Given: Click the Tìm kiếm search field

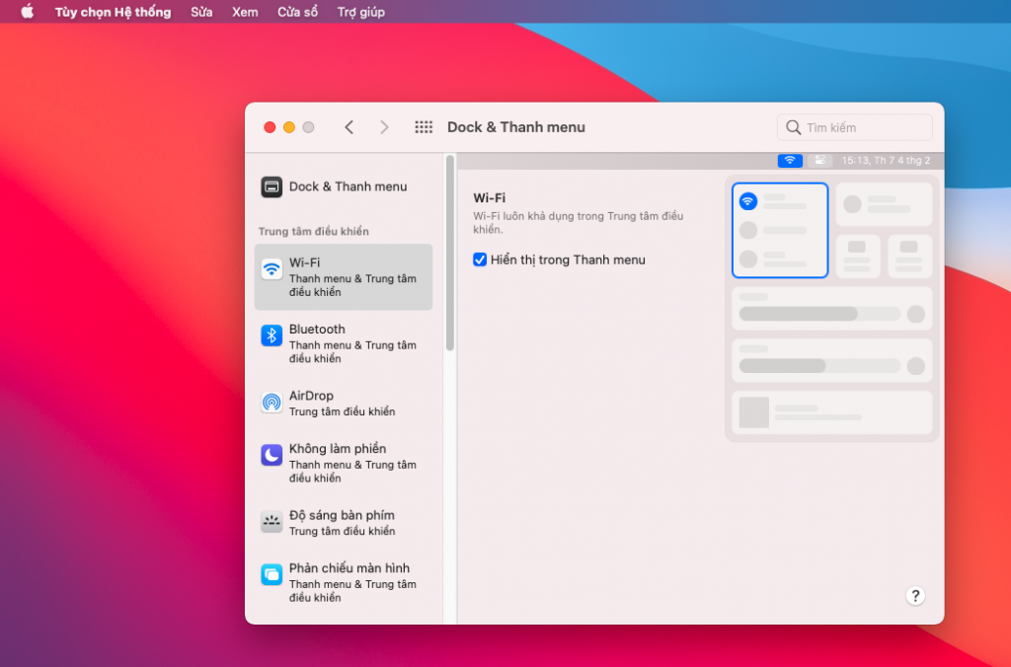Looking at the screenshot, I should [x=854, y=127].
